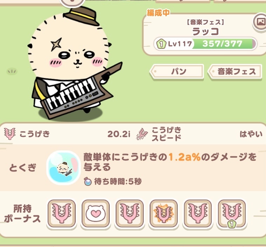The height and width of the screenshot is (247, 266).
Task: Tap the こうげき attack stat icon
Action: point(10,134)
